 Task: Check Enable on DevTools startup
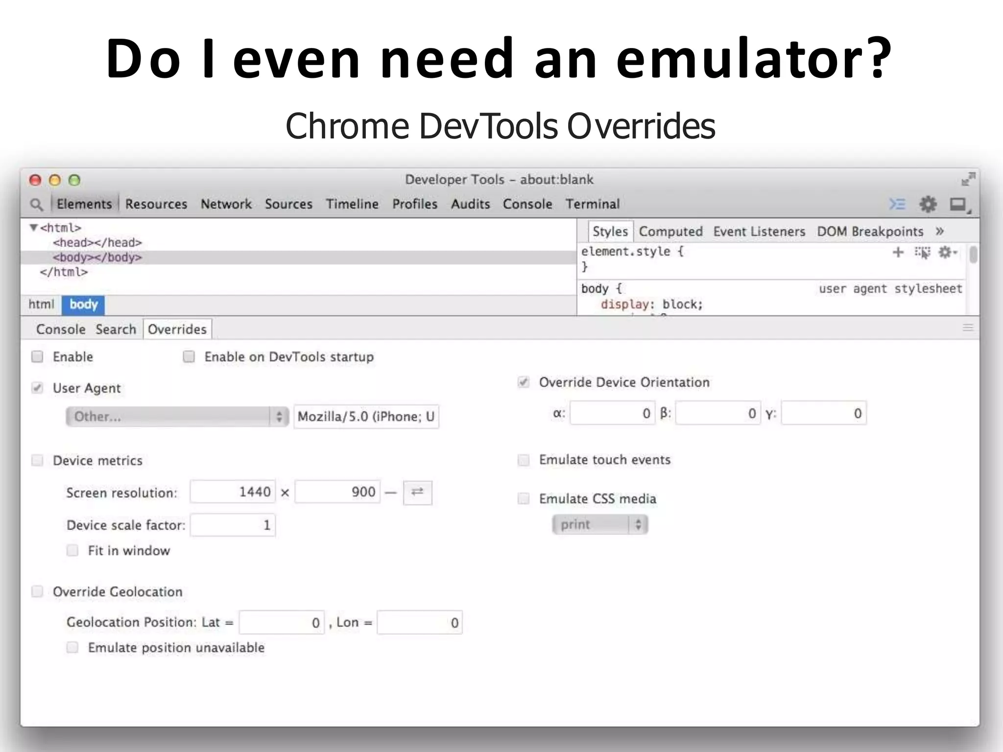click(x=189, y=356)
